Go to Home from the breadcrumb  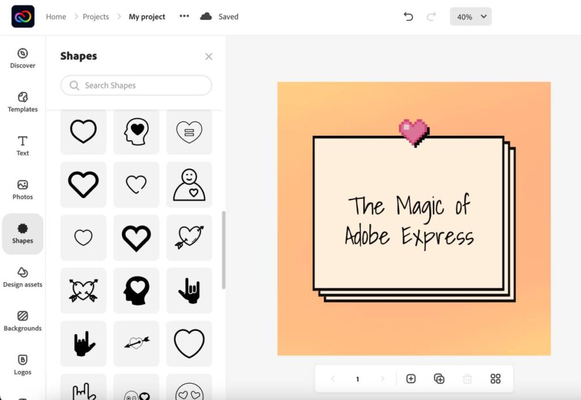[x=56, y=16]
